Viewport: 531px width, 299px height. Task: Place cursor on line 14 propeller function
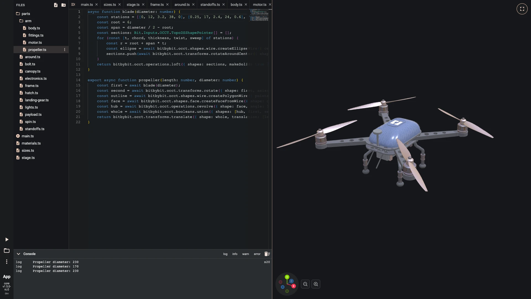pyautogui.click(x=165, y=80)
